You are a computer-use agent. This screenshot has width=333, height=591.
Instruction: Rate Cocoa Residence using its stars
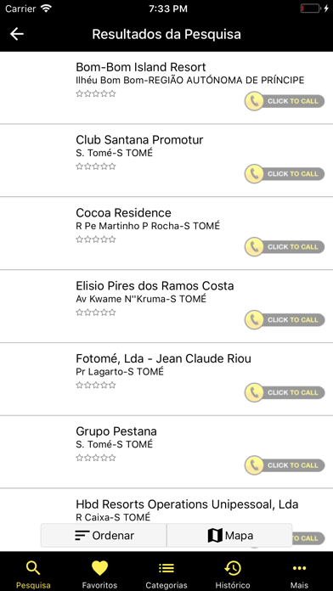pyautogui.click(x=96, y=239)
